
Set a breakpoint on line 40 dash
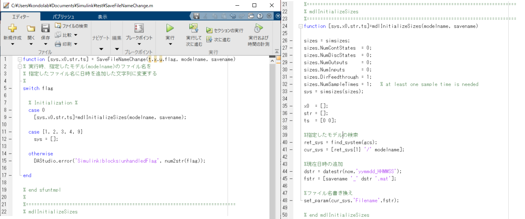(291, 142)
